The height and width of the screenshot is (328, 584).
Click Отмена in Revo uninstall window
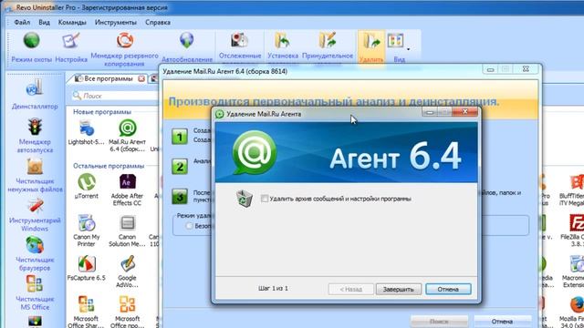502,322
